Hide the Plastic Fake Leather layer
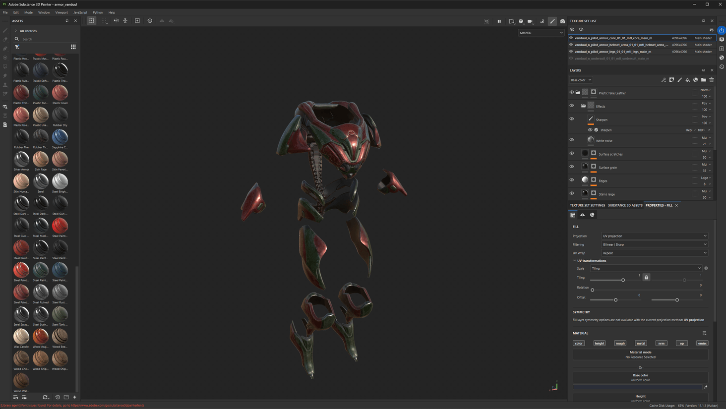 [571, 92]
